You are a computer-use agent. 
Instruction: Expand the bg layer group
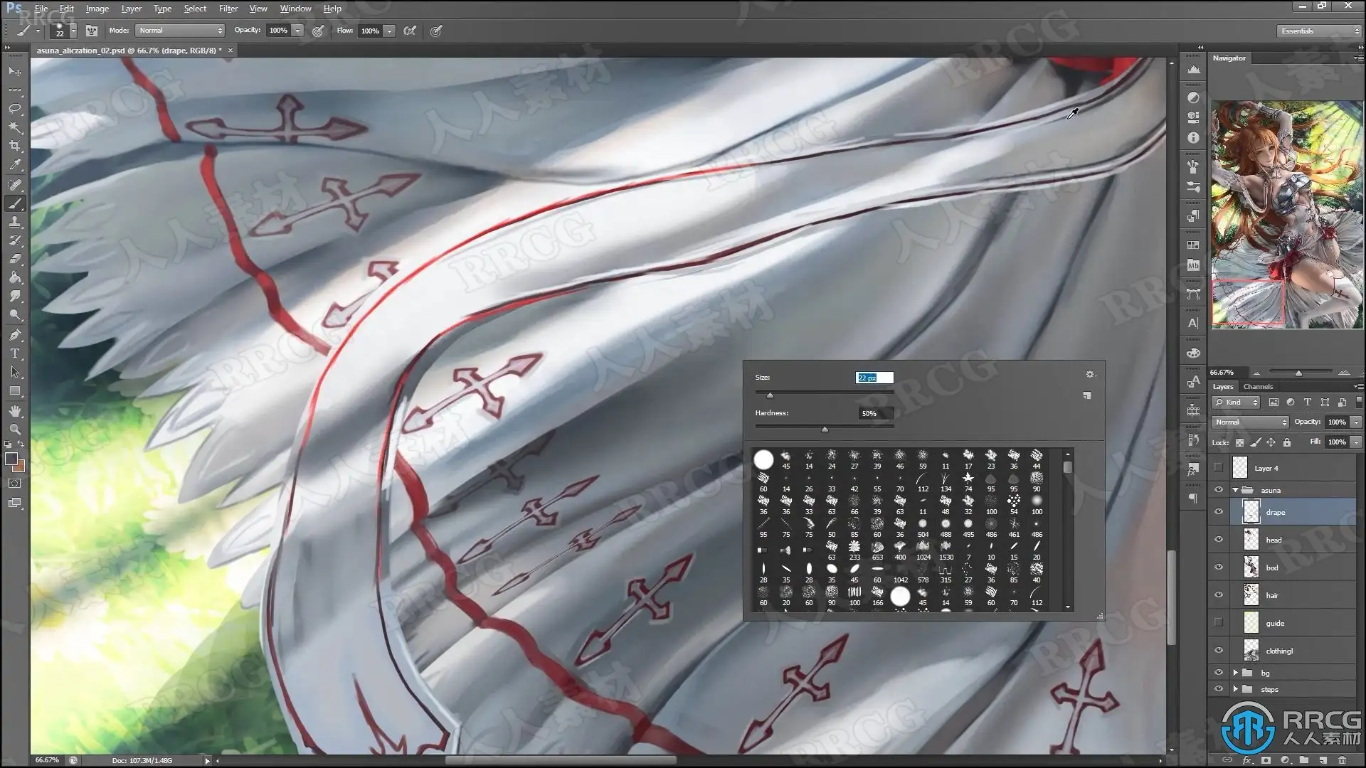point(1235,673)
